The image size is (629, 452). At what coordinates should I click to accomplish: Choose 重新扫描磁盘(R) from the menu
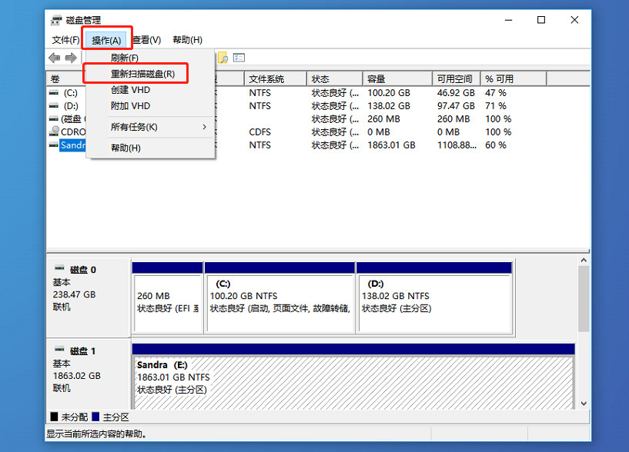coord(142,74)
